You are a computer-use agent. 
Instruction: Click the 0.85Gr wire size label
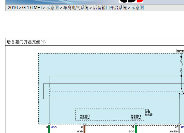[174, 131]
